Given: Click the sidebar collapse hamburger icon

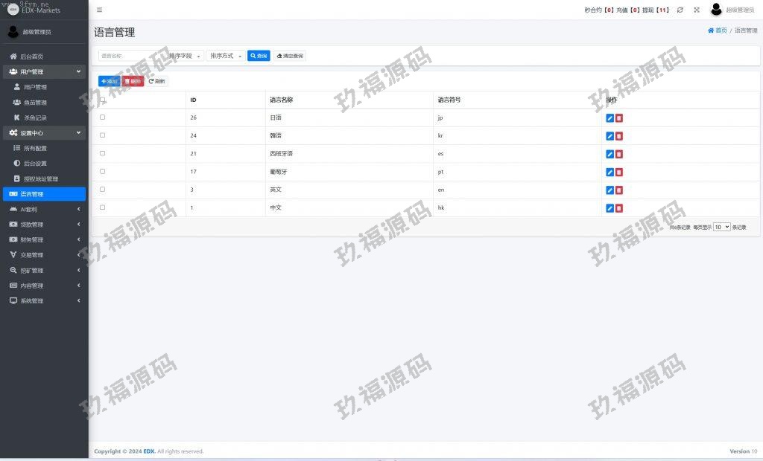Looking at the screenshot, I should point(99,10).
